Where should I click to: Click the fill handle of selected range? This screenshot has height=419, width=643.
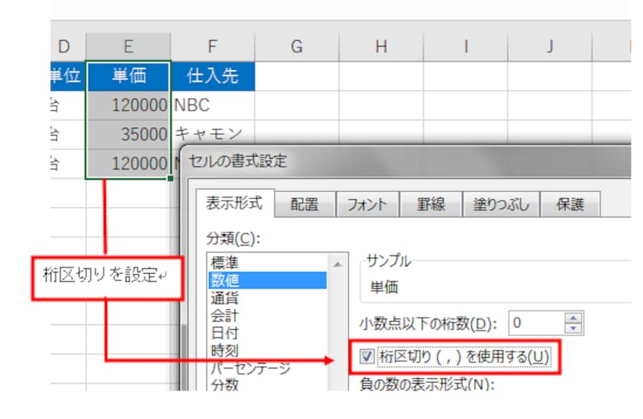170,178
